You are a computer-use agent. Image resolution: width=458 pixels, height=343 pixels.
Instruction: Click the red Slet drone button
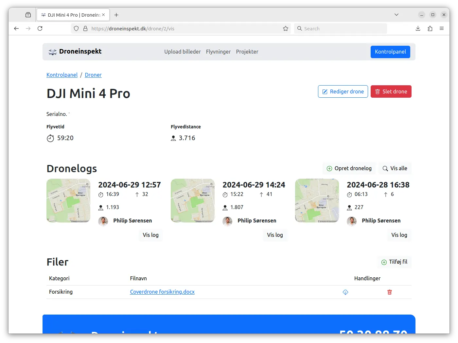[391, 91]
